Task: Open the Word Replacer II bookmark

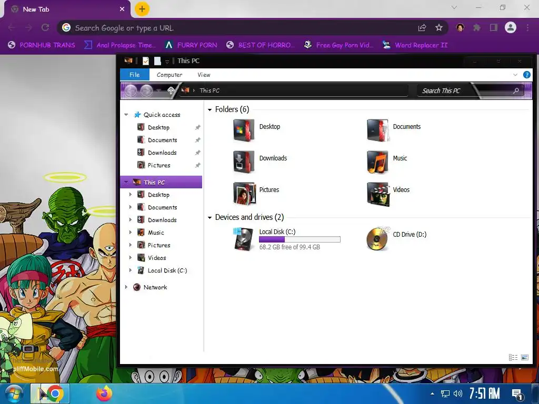Action: pos(415,45)
